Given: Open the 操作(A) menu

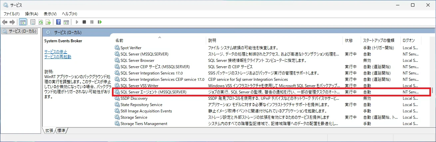Looking at the screenshot, I should coord(32,14).
